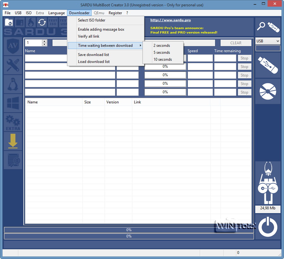This screenshot has height=259, width=284.
Task: Open the Windows logo category
Action: [13, 103]
